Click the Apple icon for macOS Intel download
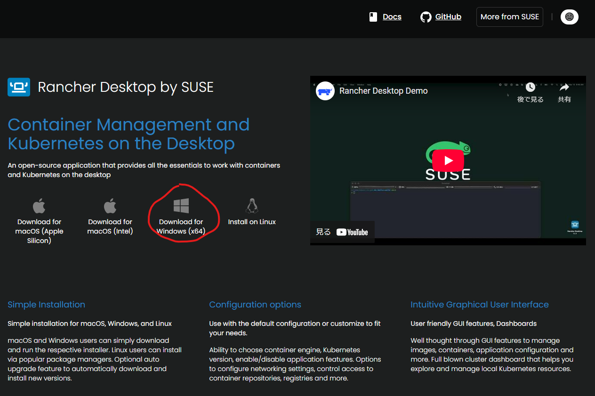The height and width of the screenshot is (396, 595). 110,206
